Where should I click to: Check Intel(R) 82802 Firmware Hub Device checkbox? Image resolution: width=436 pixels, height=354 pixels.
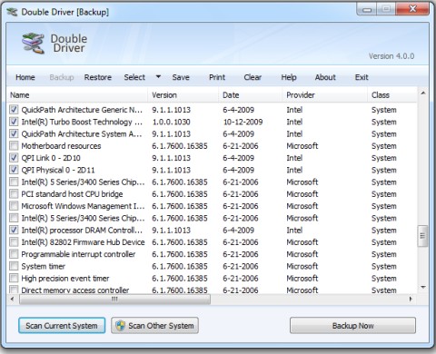tap(14, 242)
